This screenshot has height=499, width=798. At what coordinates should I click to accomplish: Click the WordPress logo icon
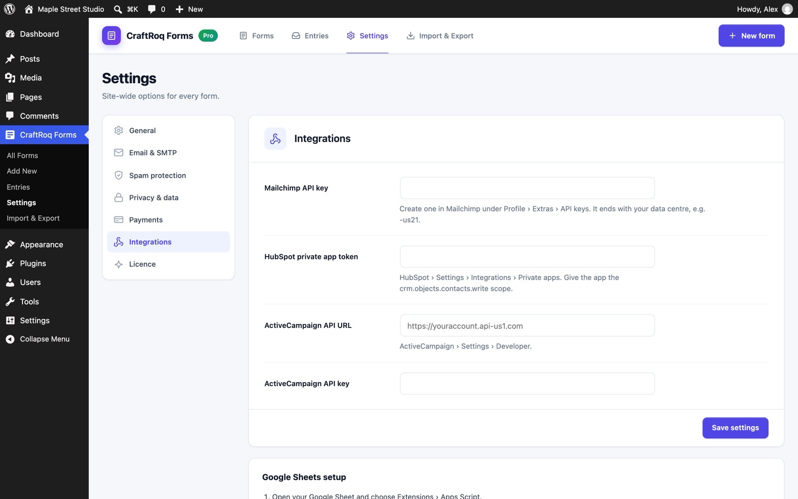[x=9, y=9]
